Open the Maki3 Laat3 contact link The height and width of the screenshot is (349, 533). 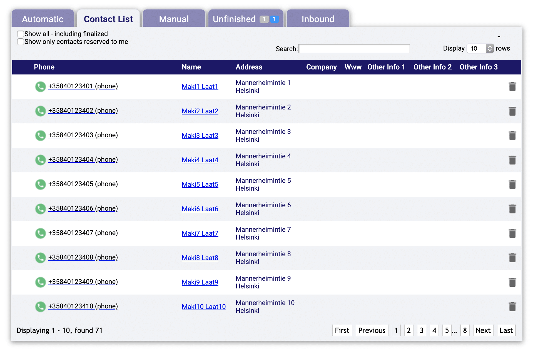point(200,136)
